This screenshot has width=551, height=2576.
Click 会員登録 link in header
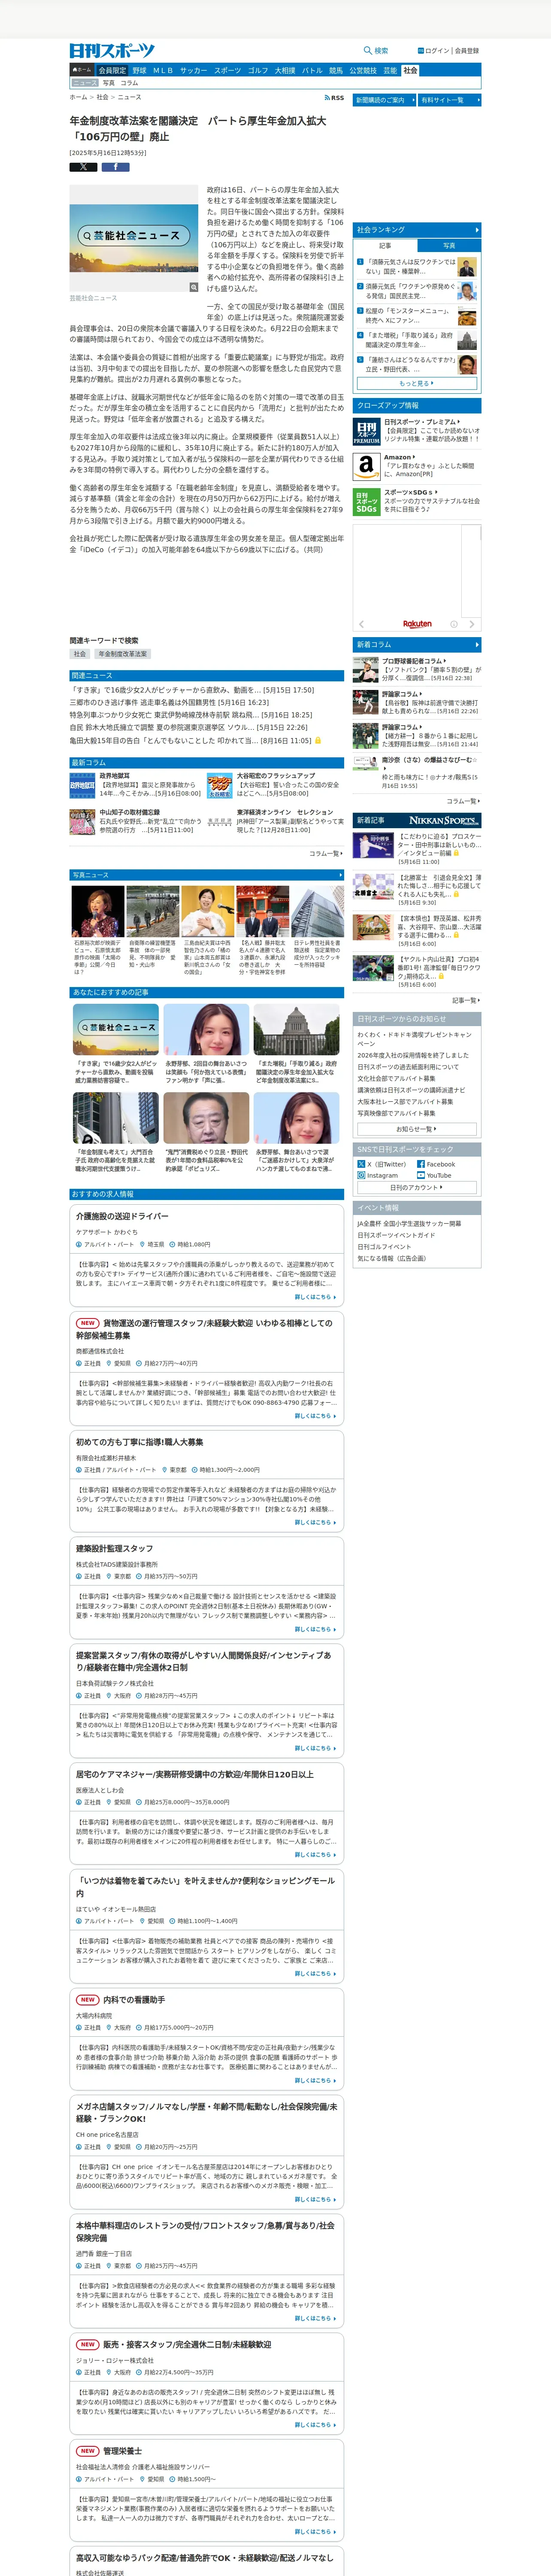click(467, 51)
